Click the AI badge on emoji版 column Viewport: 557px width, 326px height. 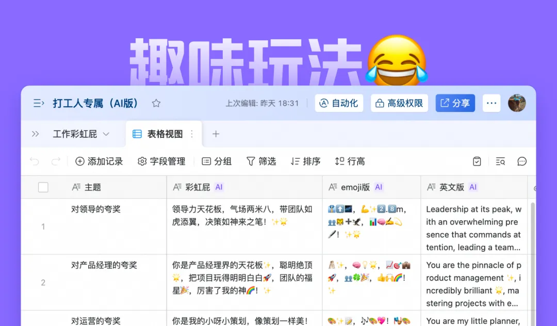tap(379, 187)
